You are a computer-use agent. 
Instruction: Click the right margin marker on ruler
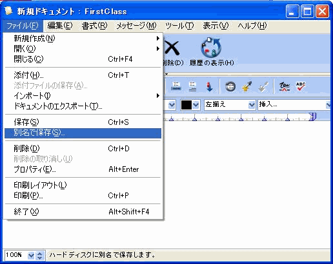[x=312, y=117]
